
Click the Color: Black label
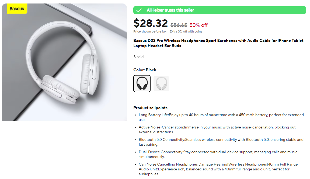(145, 70)
